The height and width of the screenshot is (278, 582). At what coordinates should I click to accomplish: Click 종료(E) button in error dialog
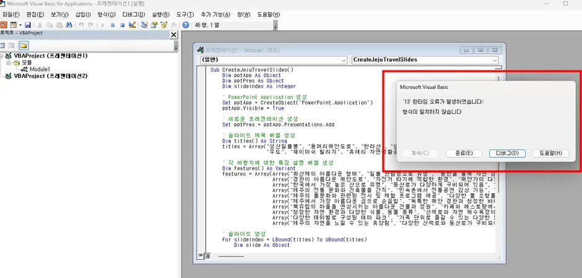pos(464,154)
